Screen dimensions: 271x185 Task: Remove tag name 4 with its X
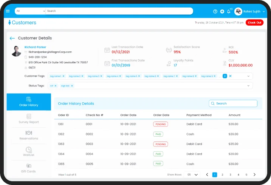tap(120, 76)
